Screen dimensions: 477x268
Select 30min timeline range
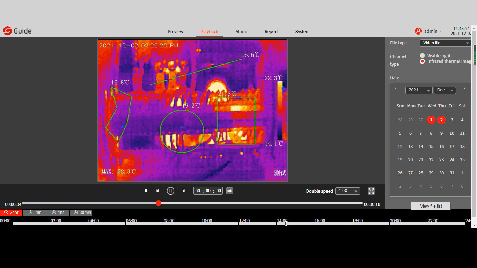pos(81,213)
